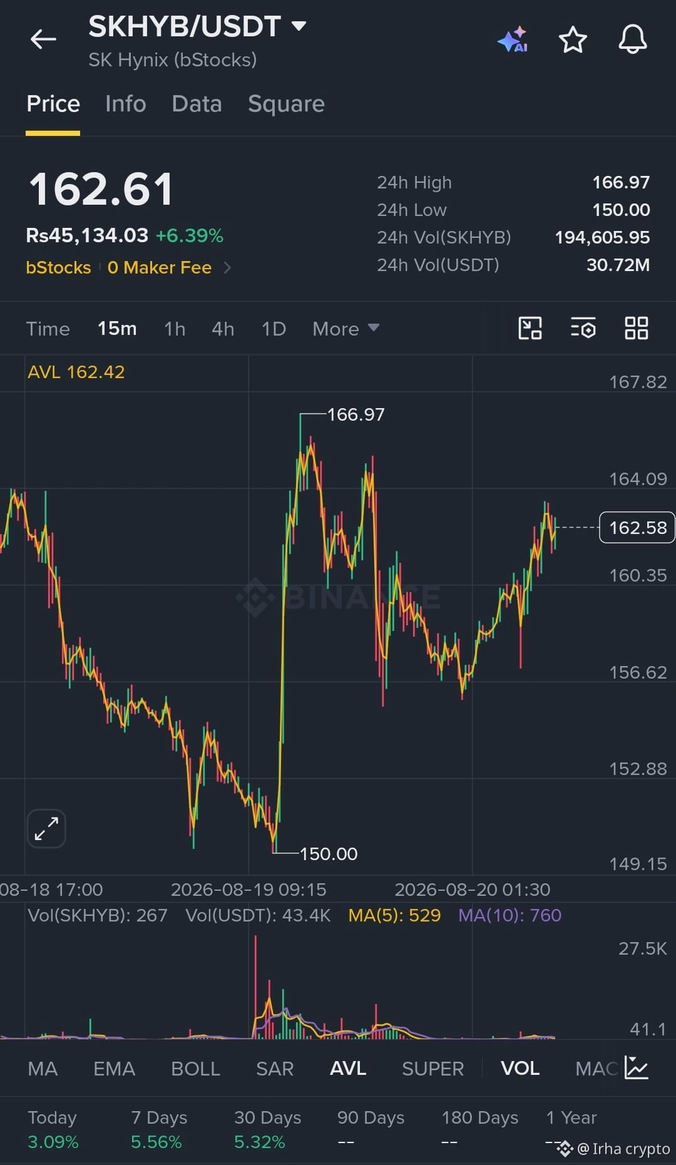Toggle the AVL indicator

pyautogui.click(x=348, y=1069)
